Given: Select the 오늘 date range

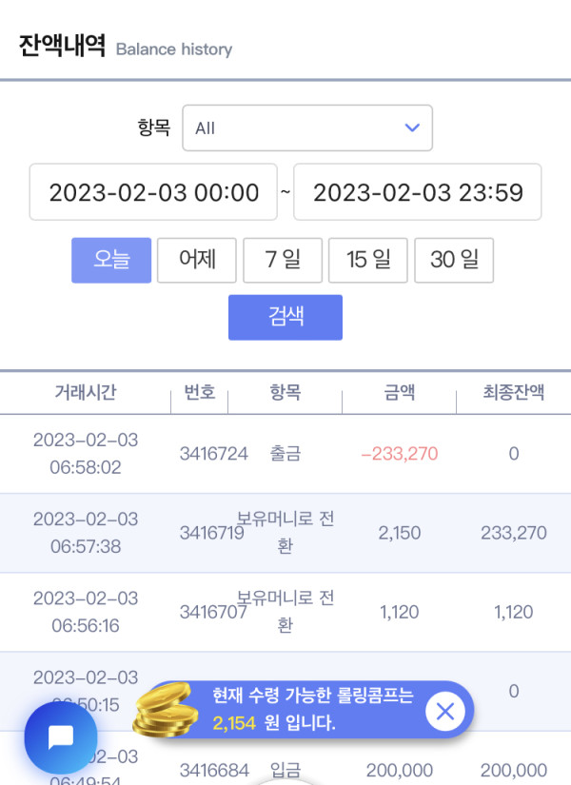Looking at the screenshot, I should 111,260.
